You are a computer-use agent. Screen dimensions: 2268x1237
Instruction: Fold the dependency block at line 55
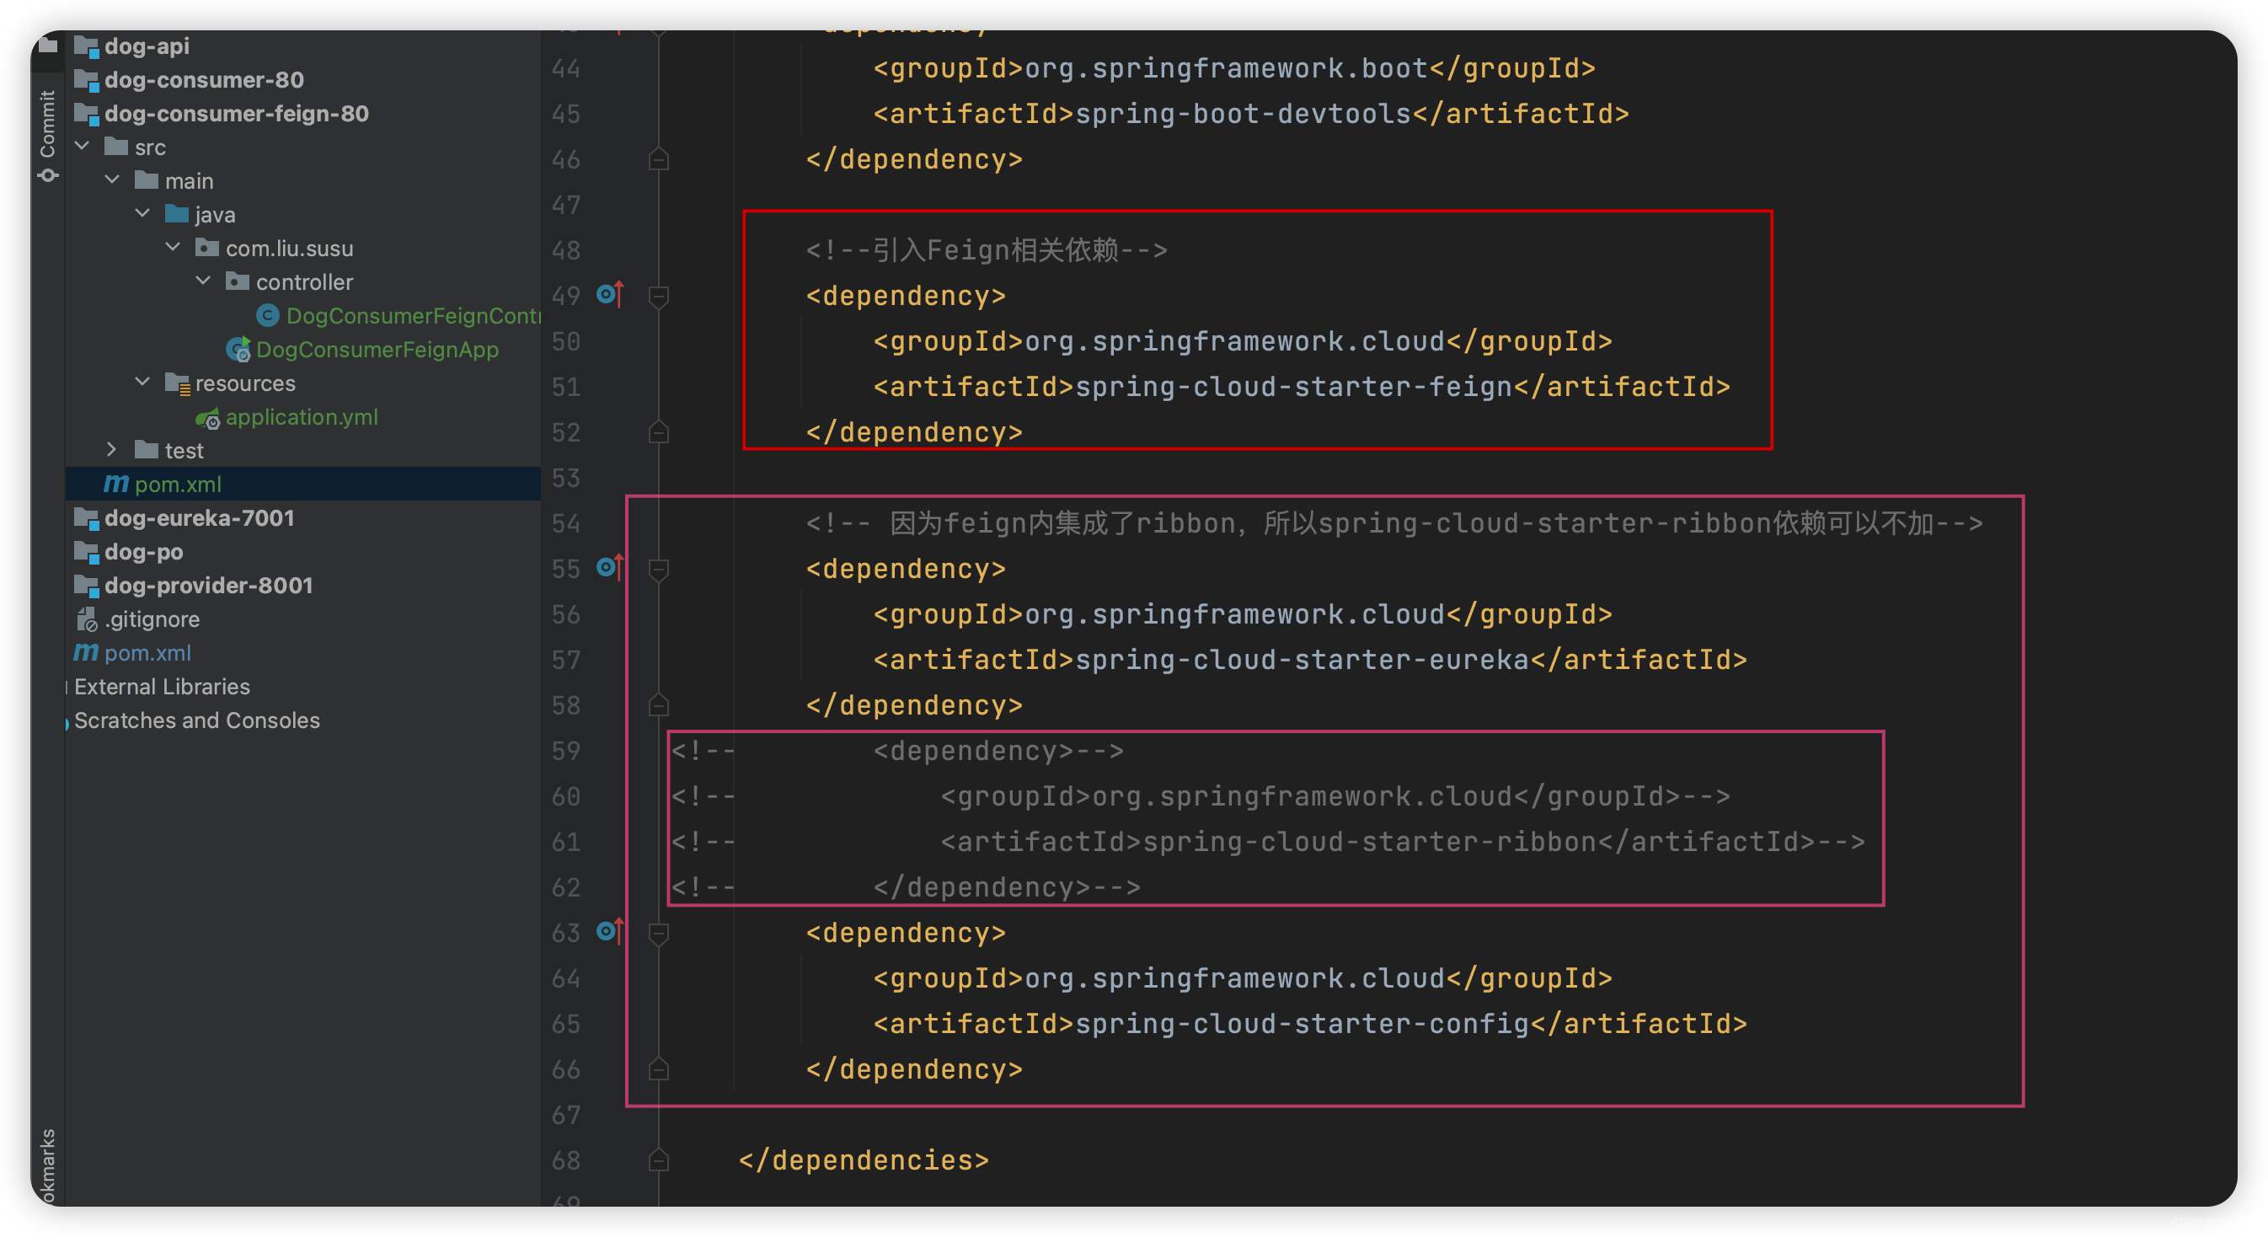coord(658,570)
